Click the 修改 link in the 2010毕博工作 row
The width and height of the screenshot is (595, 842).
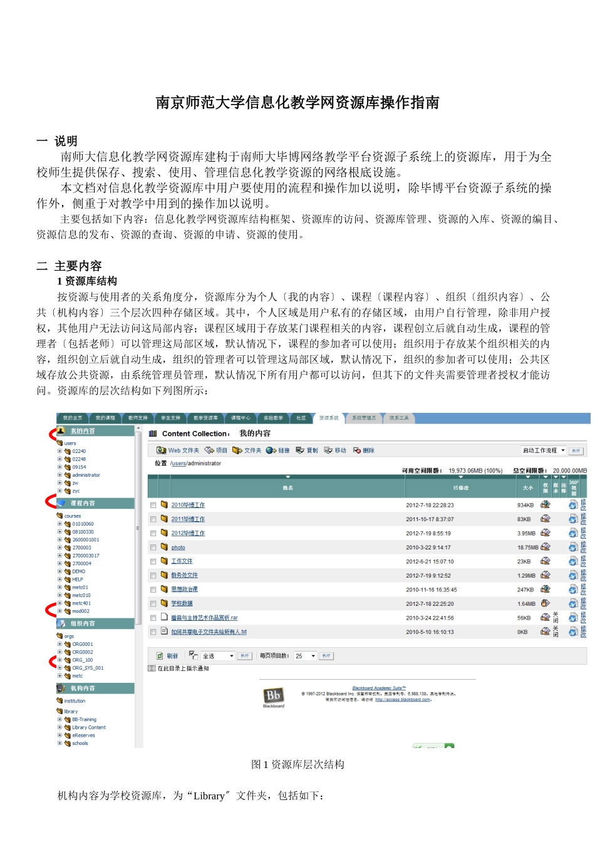point(583,505)
